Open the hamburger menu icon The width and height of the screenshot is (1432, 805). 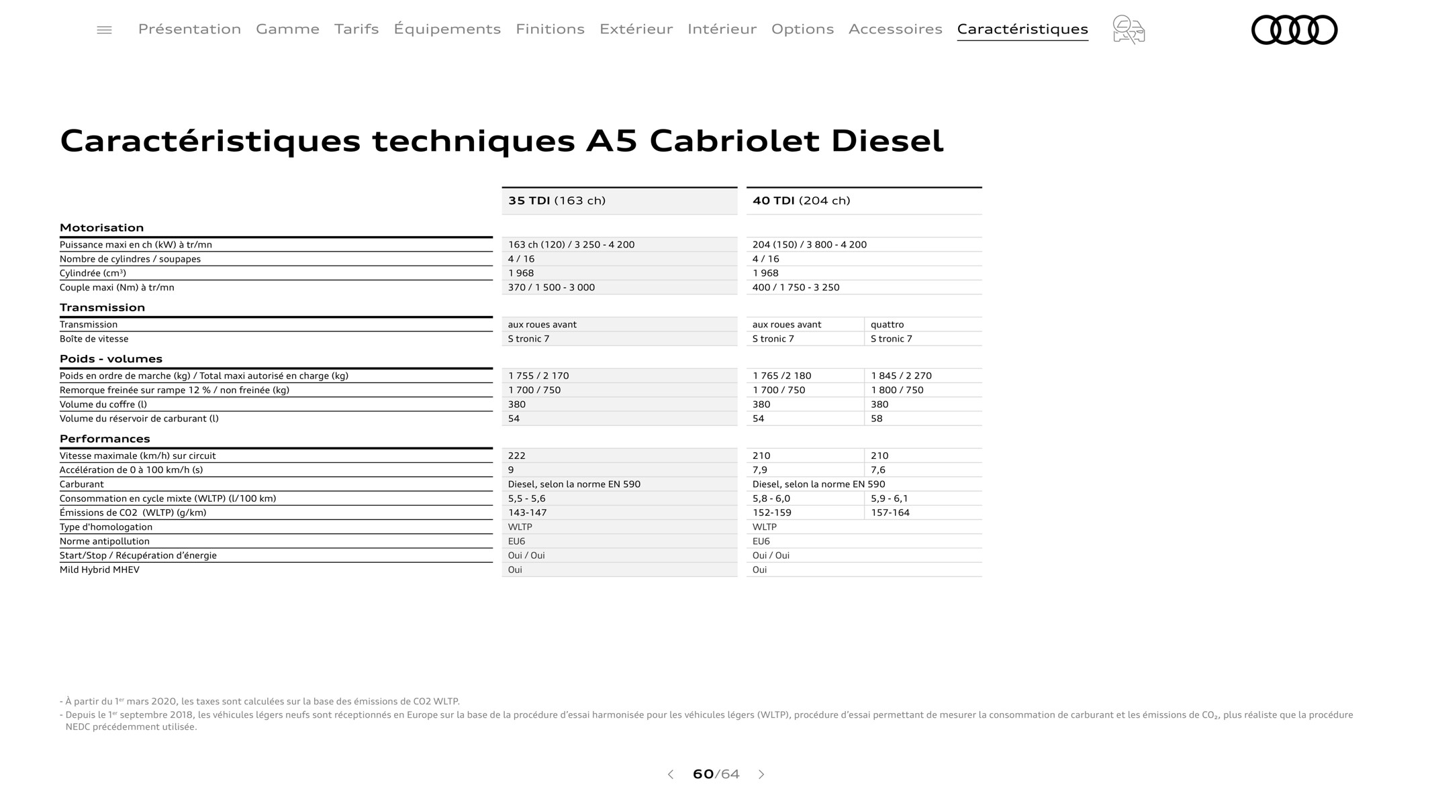(104, 30)
